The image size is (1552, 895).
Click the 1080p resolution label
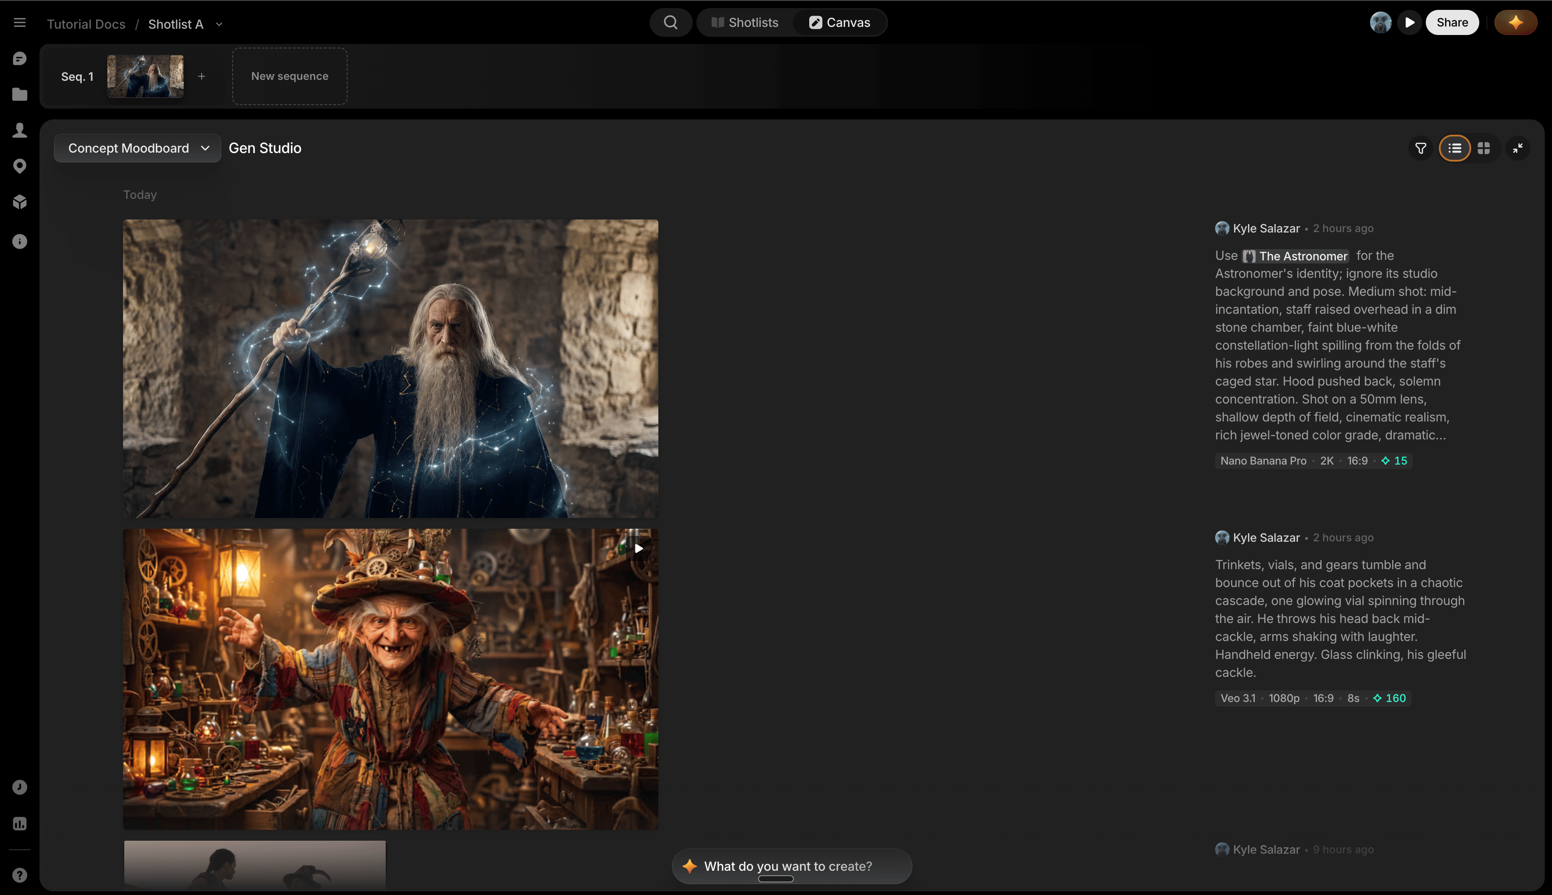(1284, 698)
